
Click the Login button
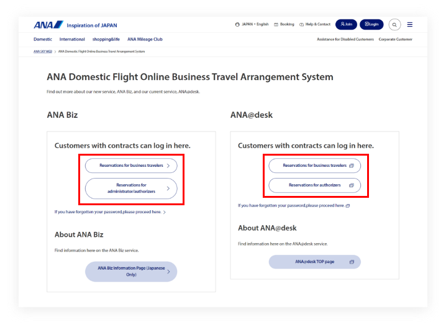pyautogui.click(x=371, y=24)
